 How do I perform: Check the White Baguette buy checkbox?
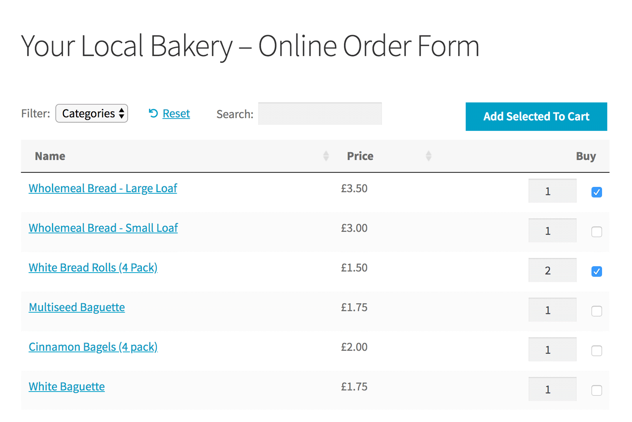tap(597, 390)
